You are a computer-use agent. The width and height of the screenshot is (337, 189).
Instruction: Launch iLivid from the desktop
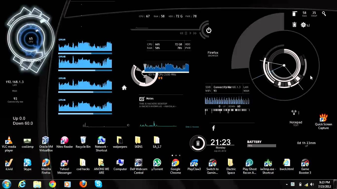(9, 165)
